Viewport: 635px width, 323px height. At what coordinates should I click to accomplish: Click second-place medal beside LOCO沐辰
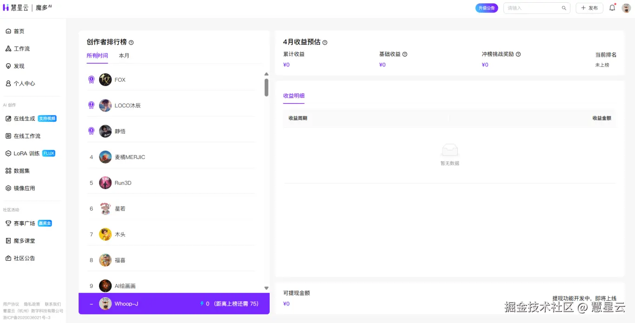pos(92,105)
